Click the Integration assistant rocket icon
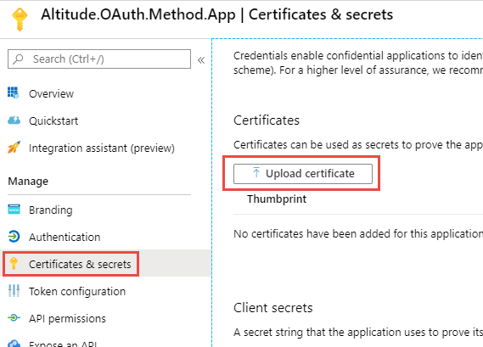 pos(14,148)
